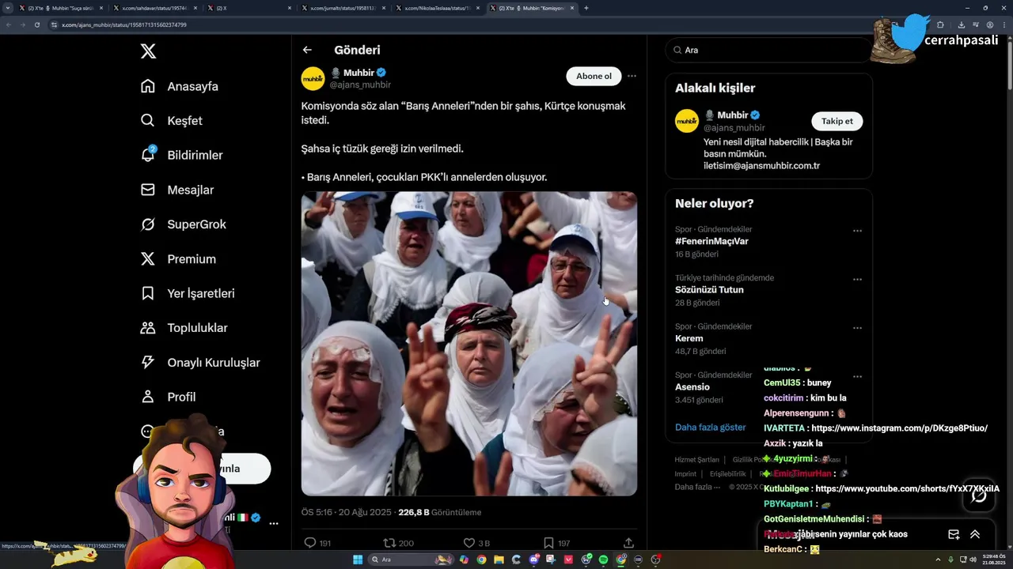Screen dimensions: 1013x569
Task: Open the X logo home link
Action: click(148, 51)
